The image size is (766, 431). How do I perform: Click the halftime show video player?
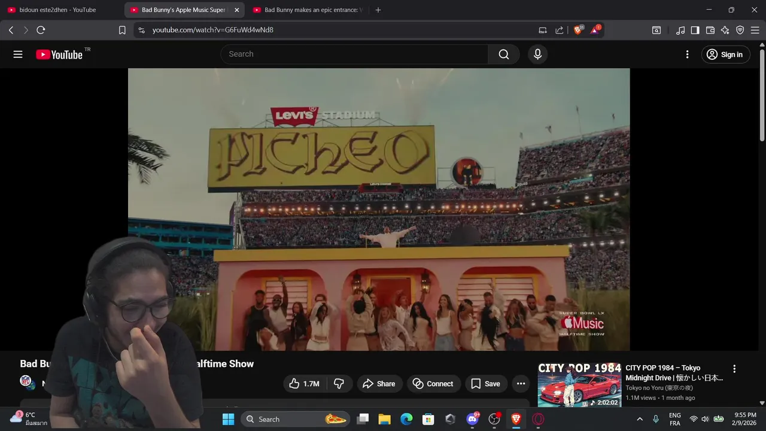(x=379, y=210)
